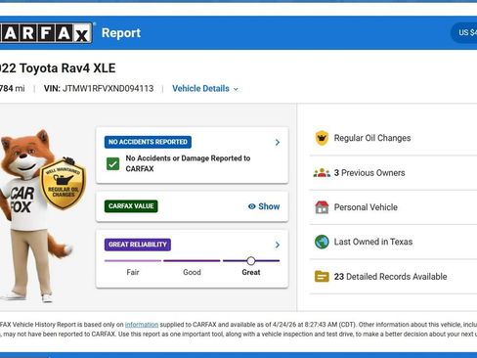Click the Good reliability segment
Viewport: 477px width, 358px height.
click(x=192, y=261)
